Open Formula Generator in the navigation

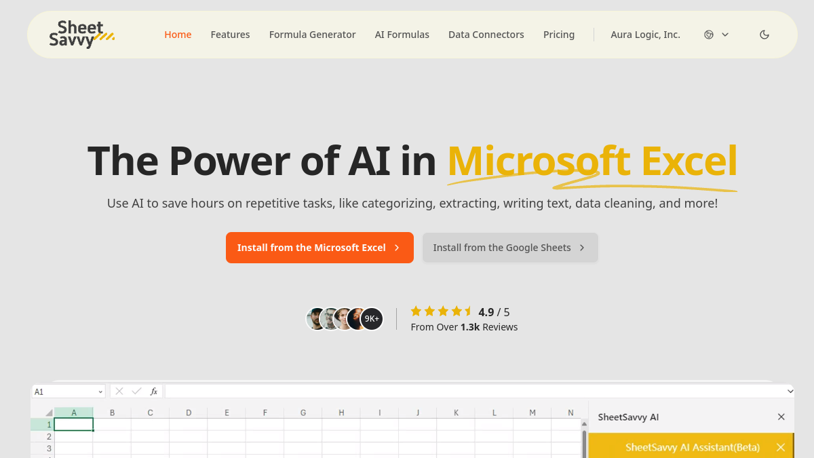(312, 35)
